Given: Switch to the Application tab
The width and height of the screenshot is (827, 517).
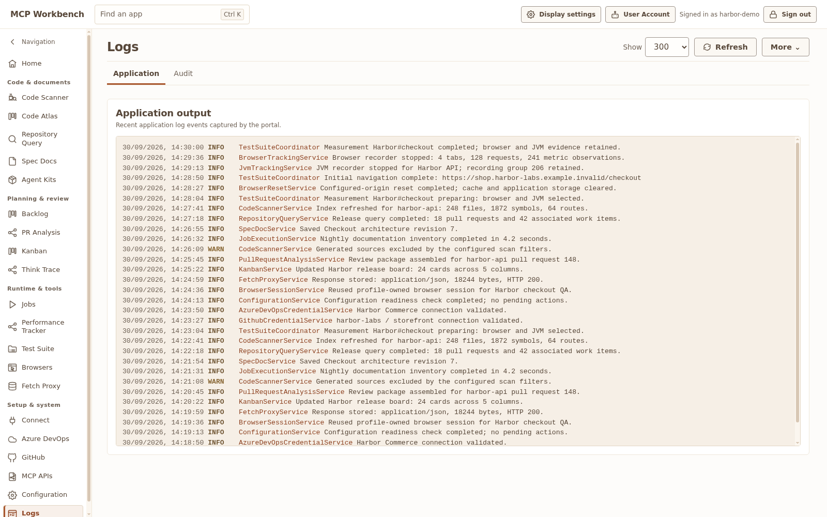Looking at the screenshot, I should click(136, 73).
